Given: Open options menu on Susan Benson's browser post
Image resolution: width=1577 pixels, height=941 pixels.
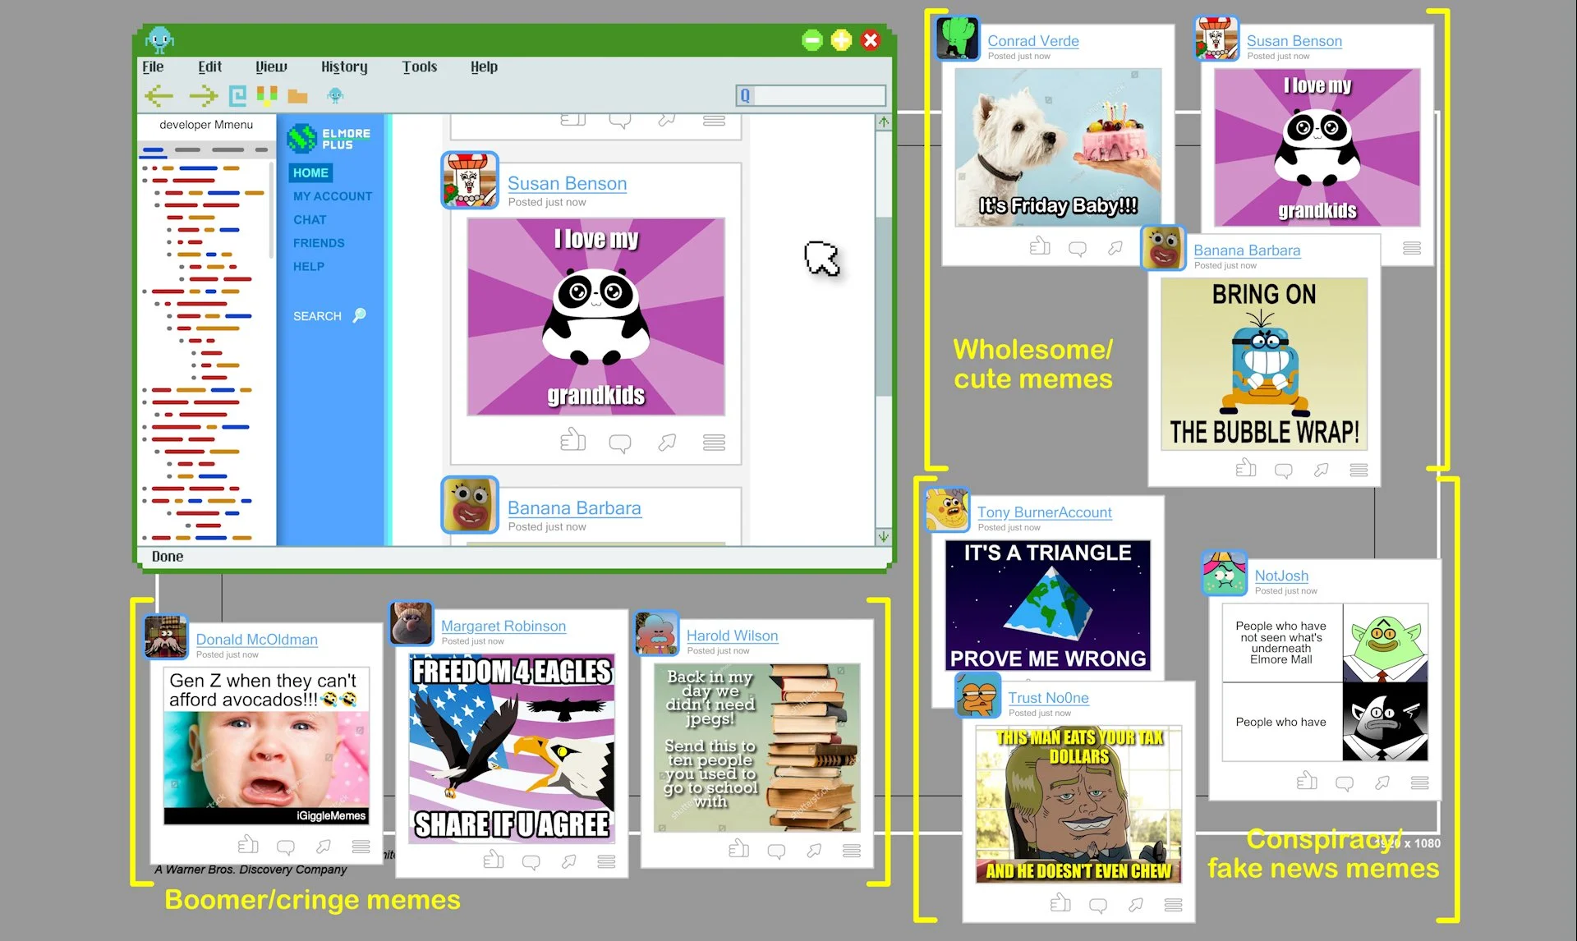Looking at the screenshot, I should tap(714, 443).
